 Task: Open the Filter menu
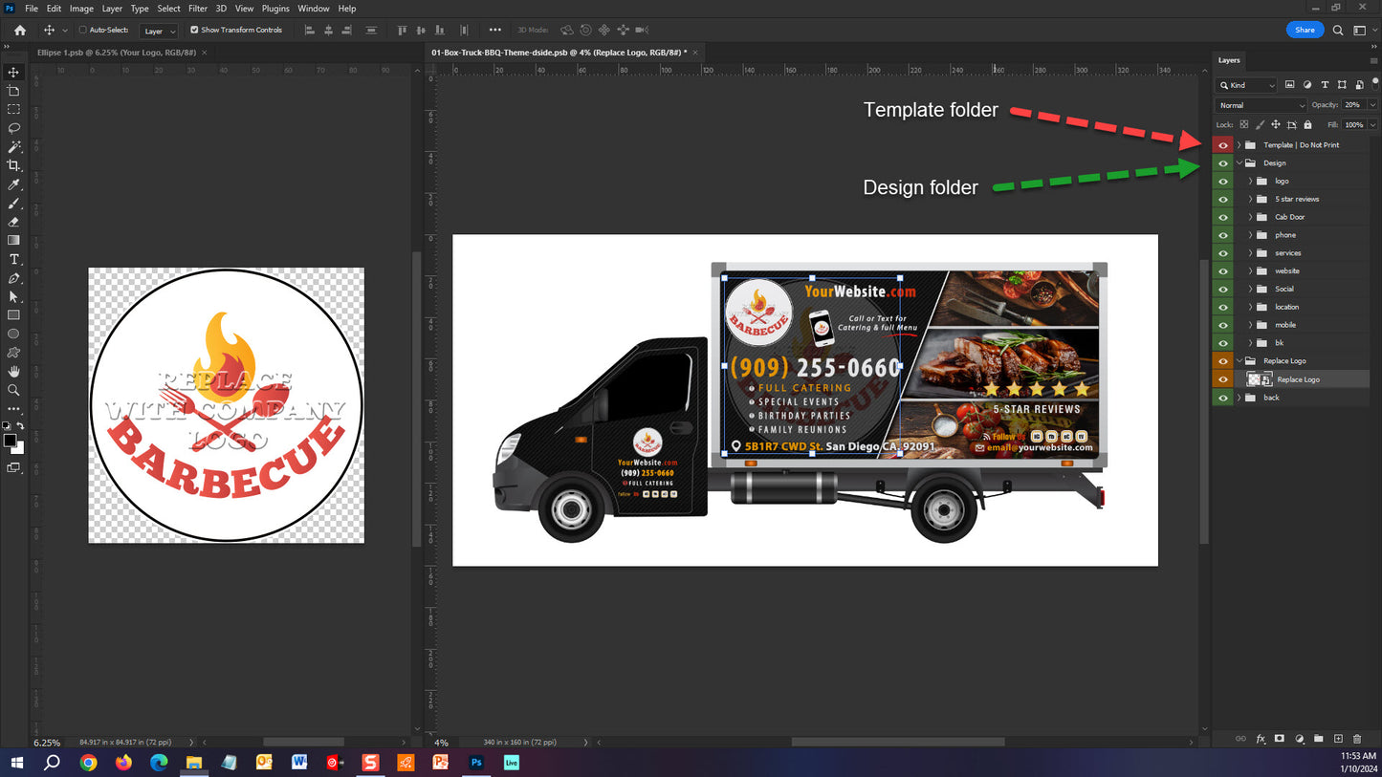[198, 9]
